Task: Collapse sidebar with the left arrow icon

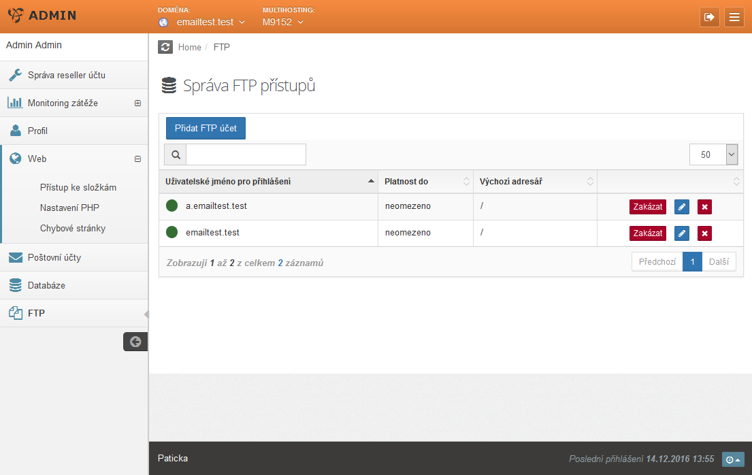Action: 135,342
